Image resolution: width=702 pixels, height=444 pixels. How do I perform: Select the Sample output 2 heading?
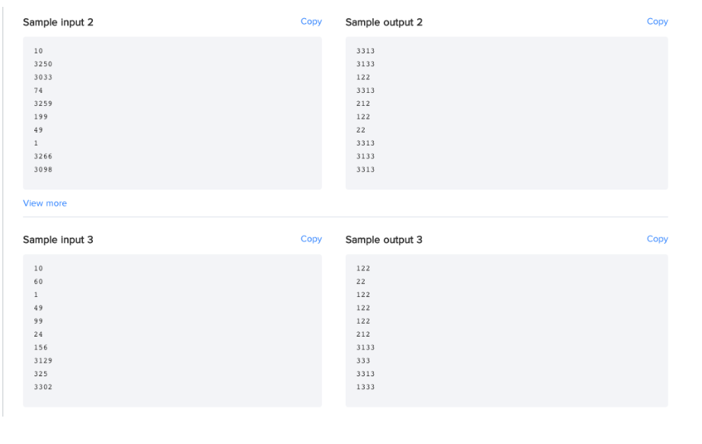point(384,22)
